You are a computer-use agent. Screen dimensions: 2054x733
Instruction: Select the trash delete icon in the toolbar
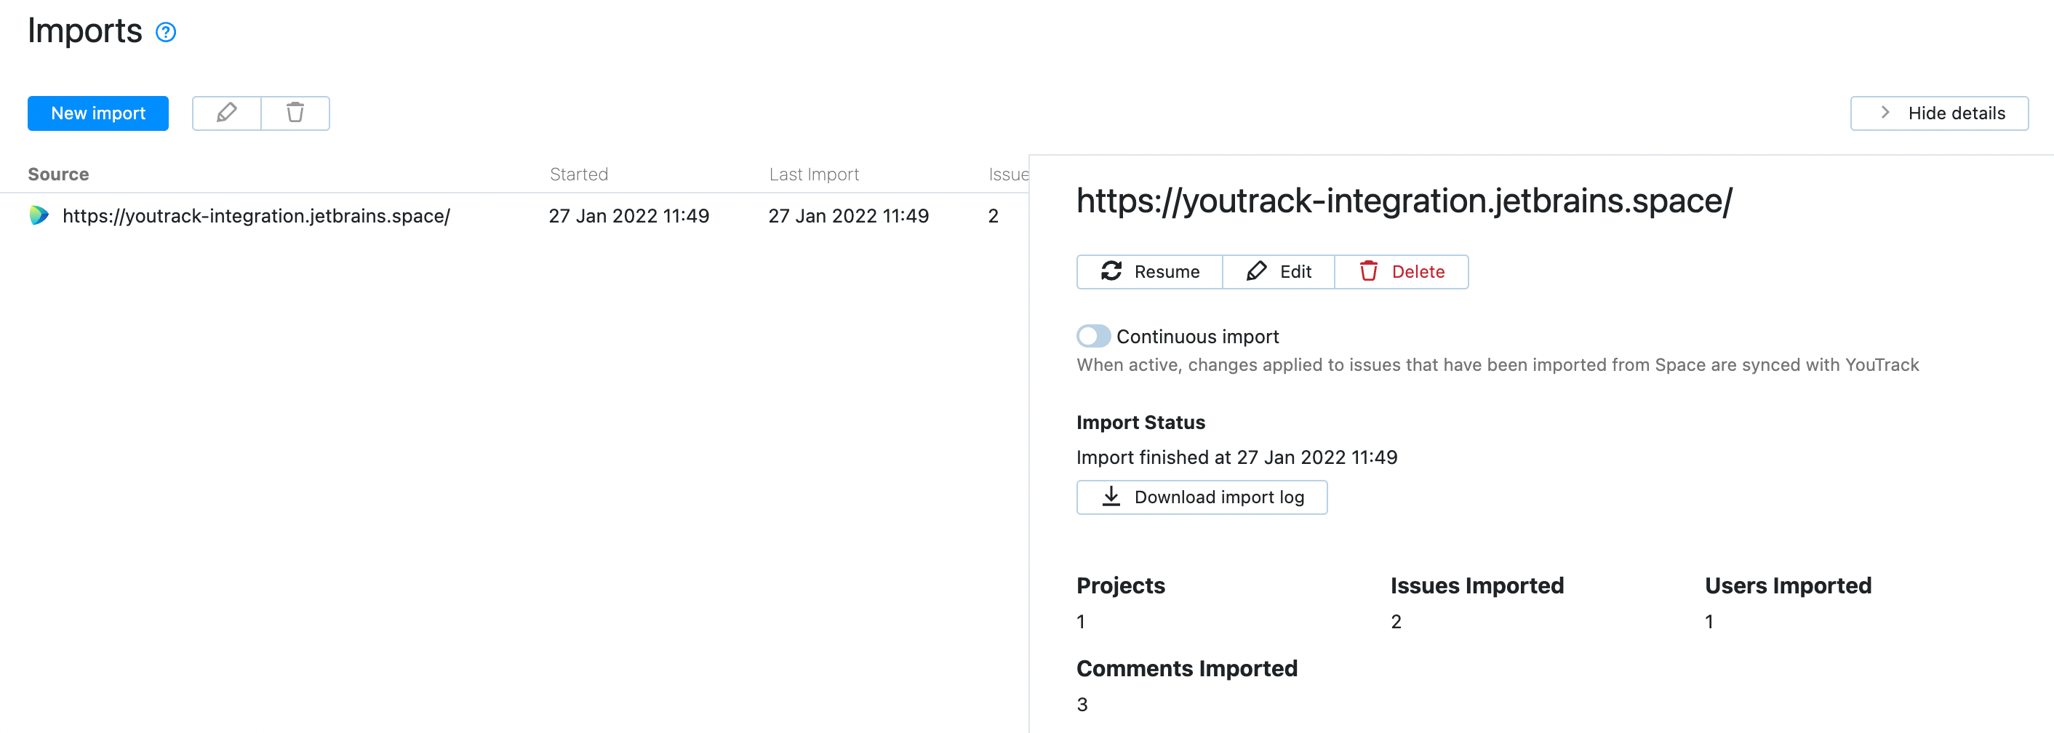point(295,113)
